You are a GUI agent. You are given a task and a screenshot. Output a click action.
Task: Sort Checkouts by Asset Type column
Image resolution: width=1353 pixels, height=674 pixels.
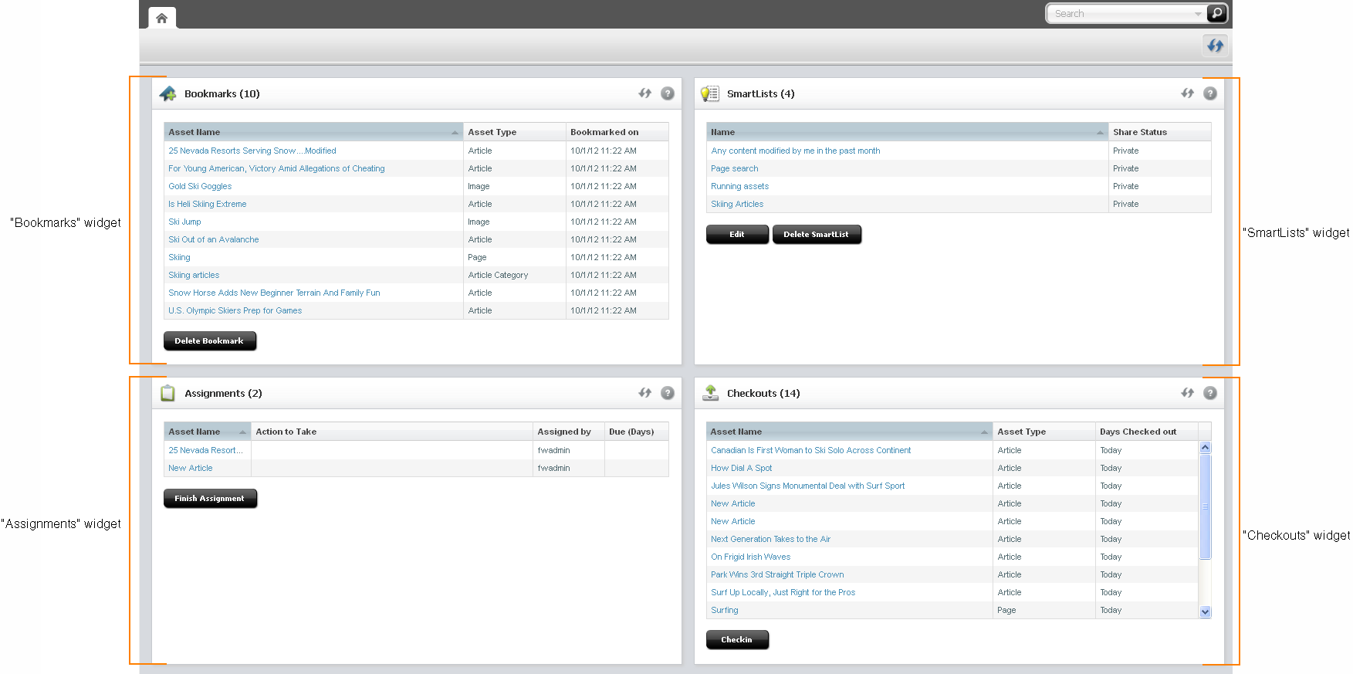(x=1044, y=432)
